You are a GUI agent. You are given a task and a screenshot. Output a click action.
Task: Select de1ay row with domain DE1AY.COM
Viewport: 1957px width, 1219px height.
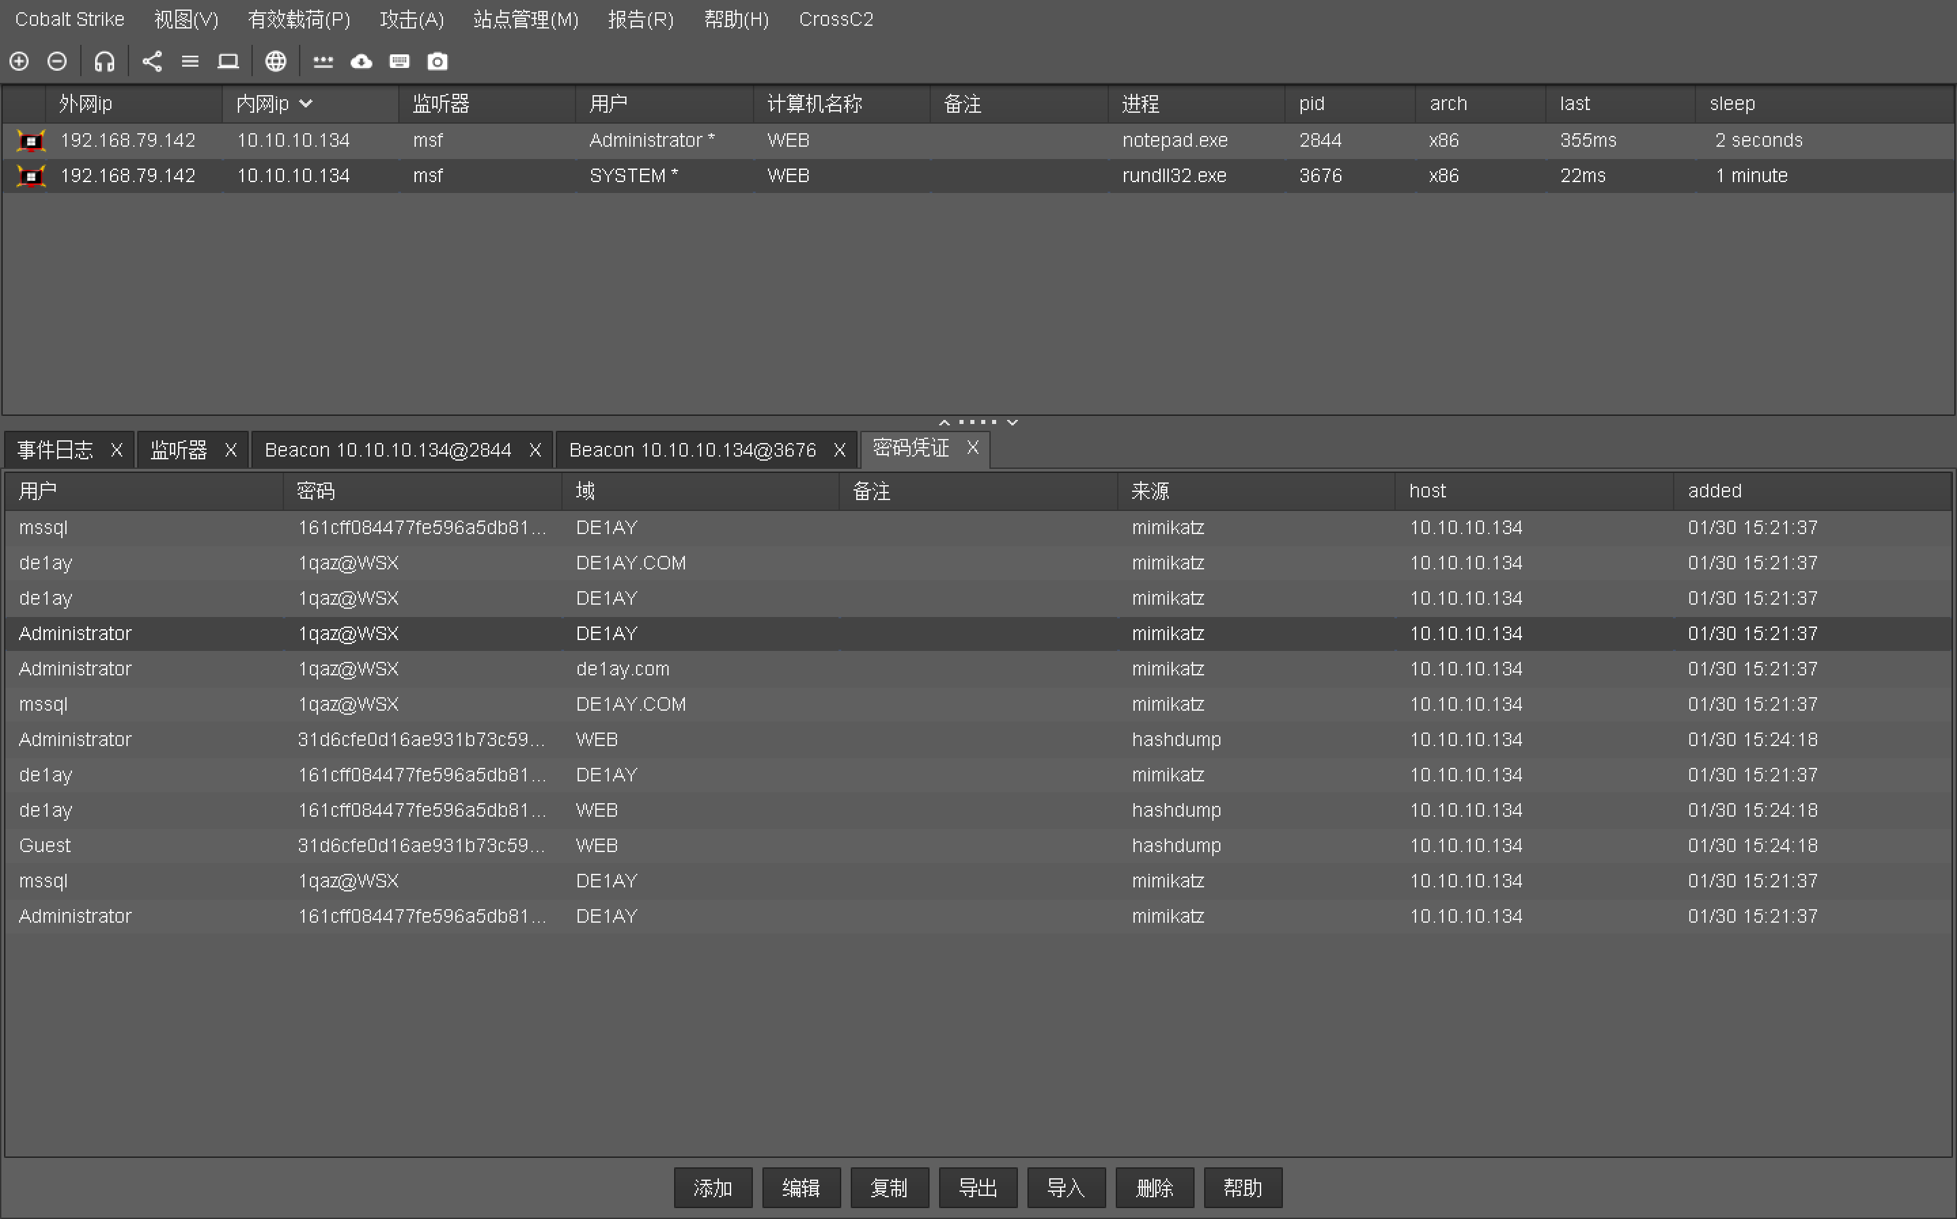pyautogui.click(x=978, y=563)
